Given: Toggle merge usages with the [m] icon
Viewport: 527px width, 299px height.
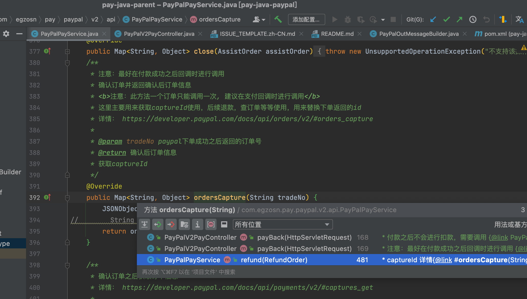Looking at the screenshot, I should point(211,224).
